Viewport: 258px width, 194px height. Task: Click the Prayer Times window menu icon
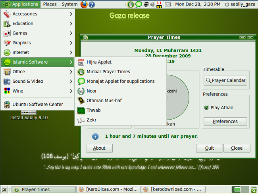pos(85,38)
